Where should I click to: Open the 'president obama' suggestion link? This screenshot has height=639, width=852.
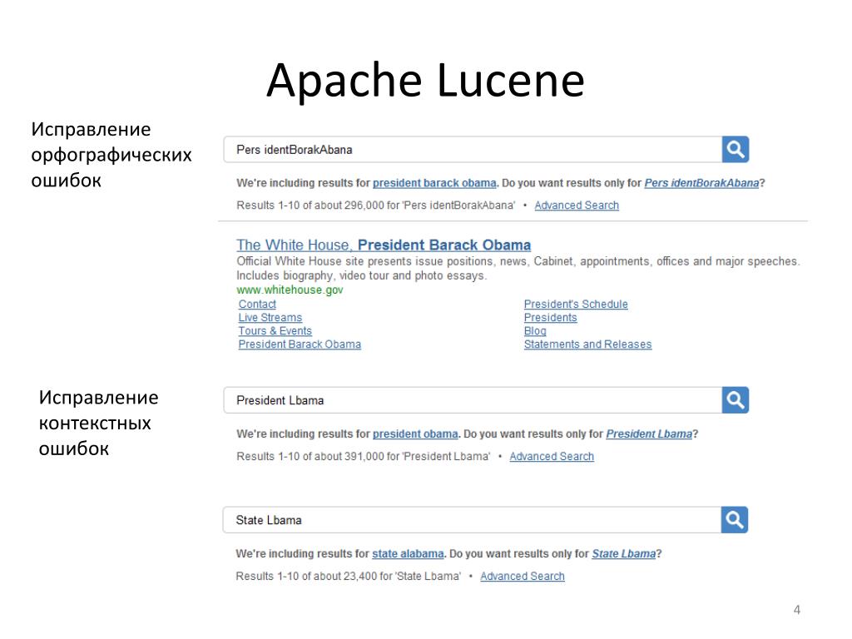click(x=415, y=434)
